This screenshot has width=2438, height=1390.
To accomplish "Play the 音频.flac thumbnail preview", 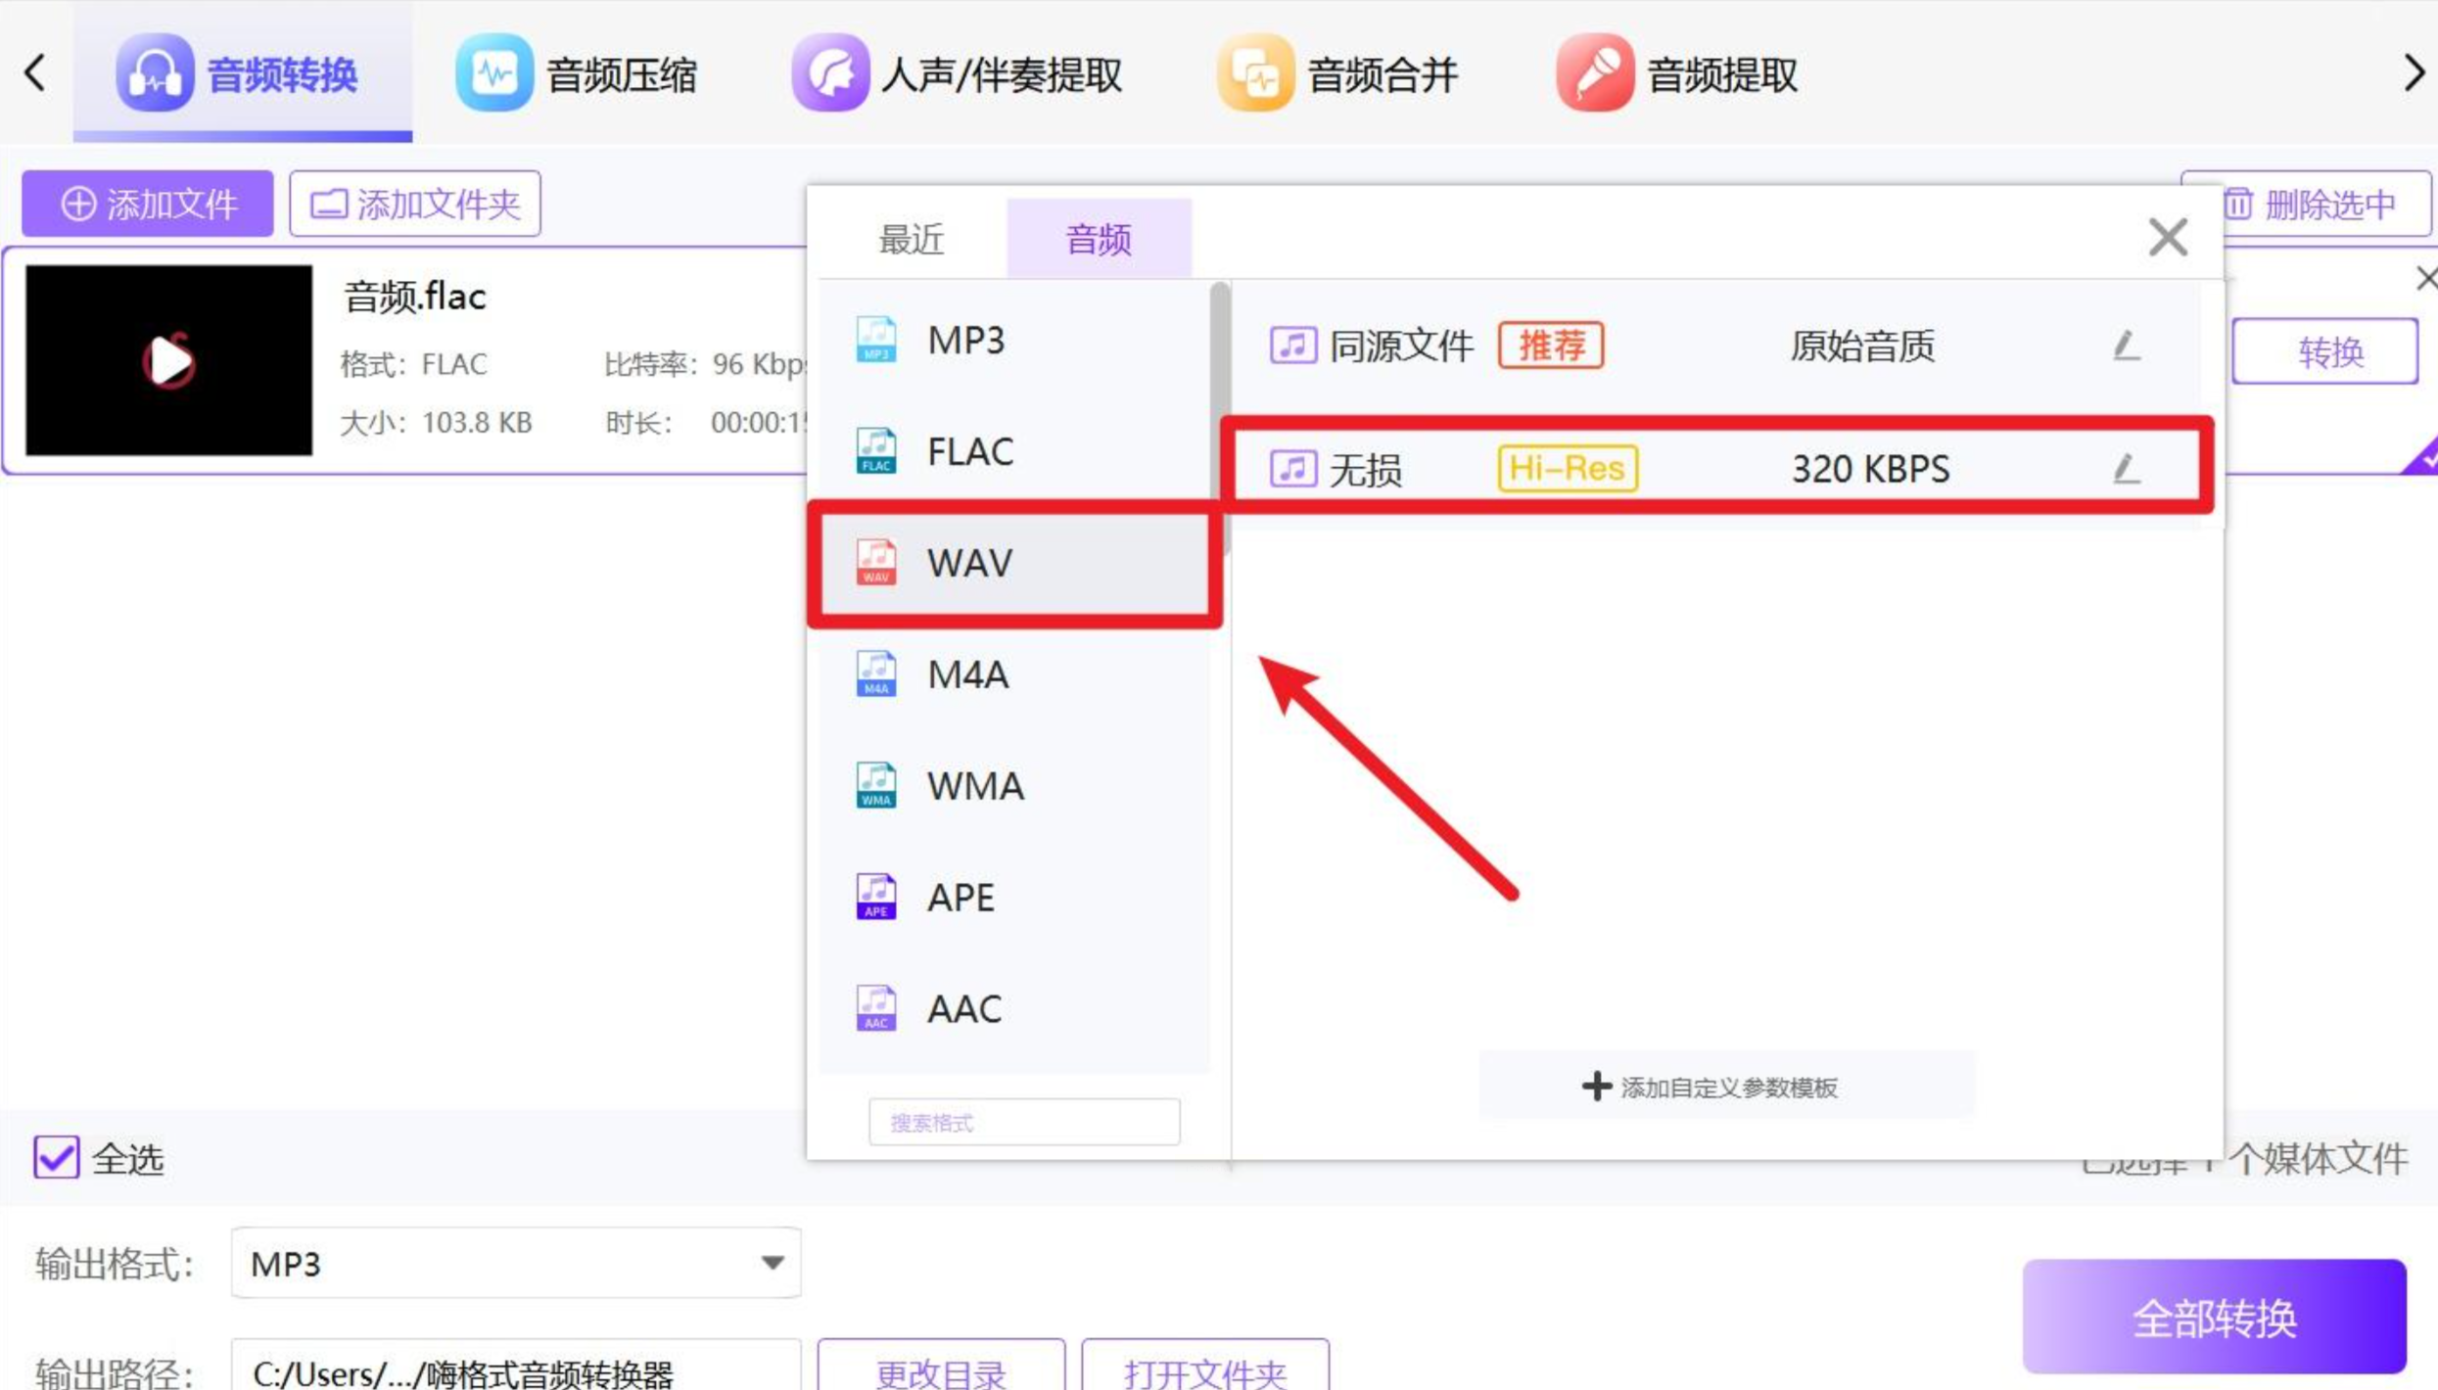I will (169, 361).
